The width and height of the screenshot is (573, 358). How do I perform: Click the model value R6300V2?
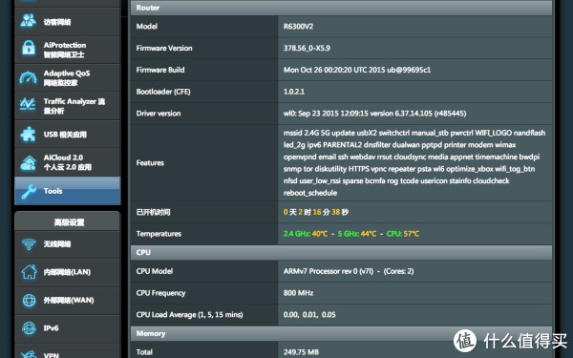298,27
